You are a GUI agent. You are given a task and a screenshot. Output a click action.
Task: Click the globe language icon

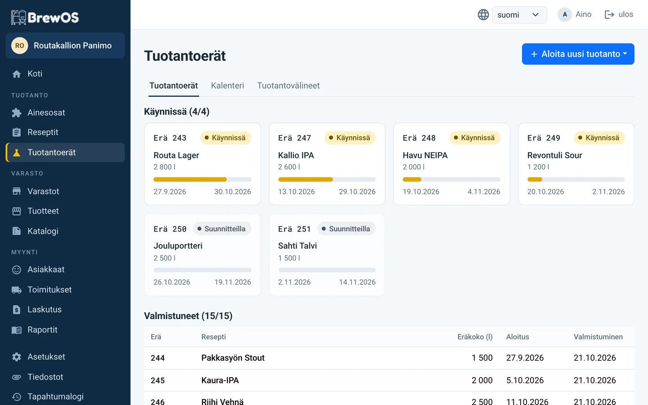point(483,15)
